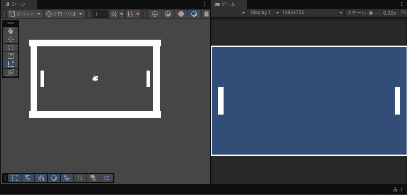
Task: Select the left paddle in Scene view
Action: 42,78
